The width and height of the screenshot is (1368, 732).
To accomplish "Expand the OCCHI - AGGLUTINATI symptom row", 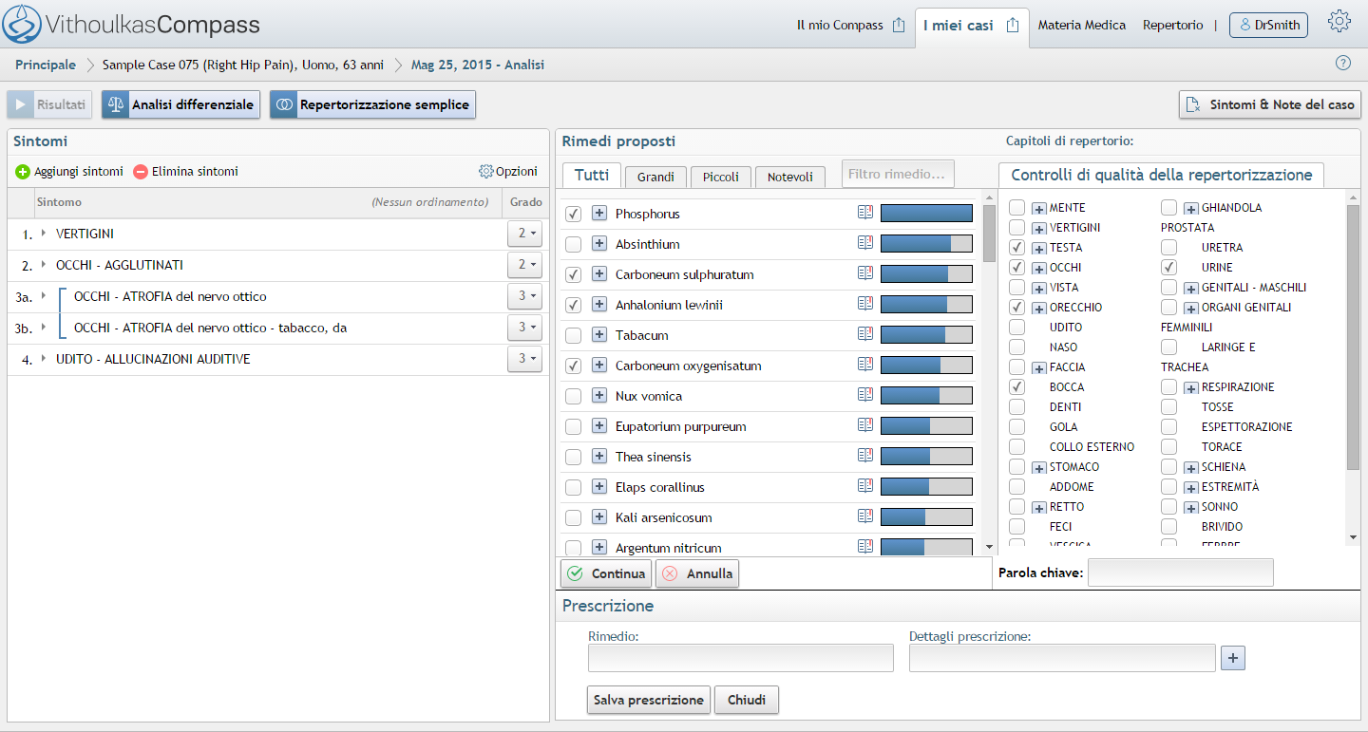I will pyautogui.click(x=44, y=264).
